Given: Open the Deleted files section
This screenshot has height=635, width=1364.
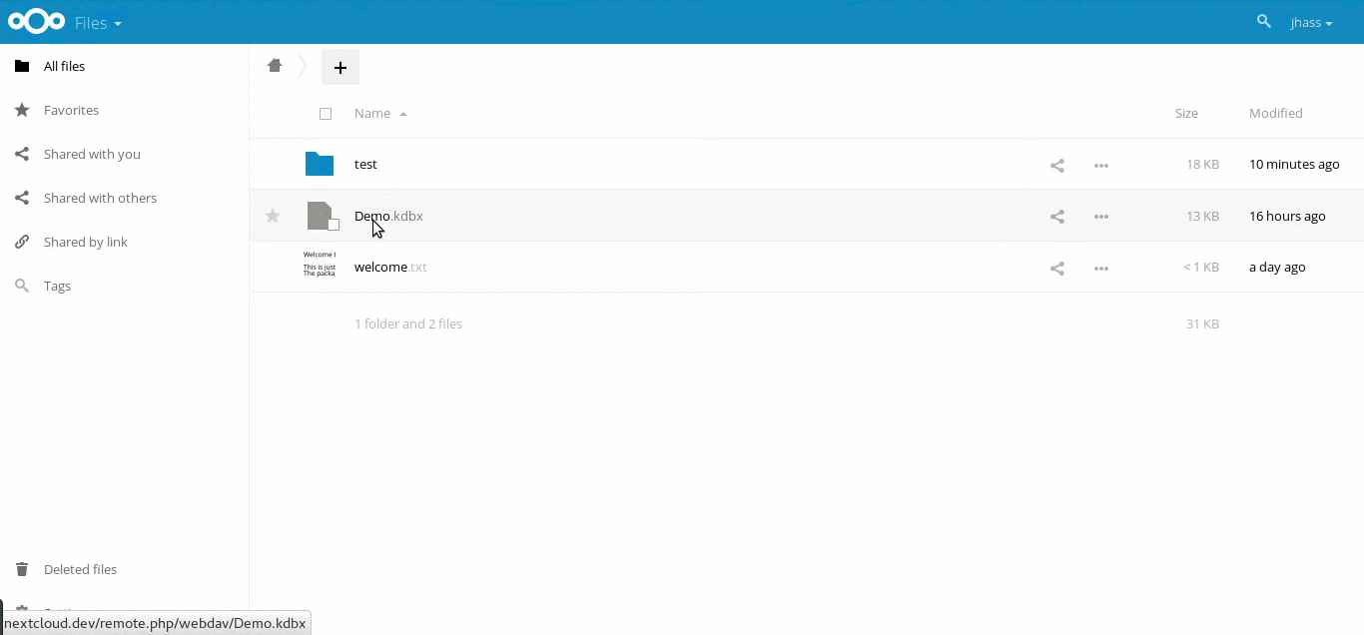Looking at the screenshot, I should (x=80, y=569).
